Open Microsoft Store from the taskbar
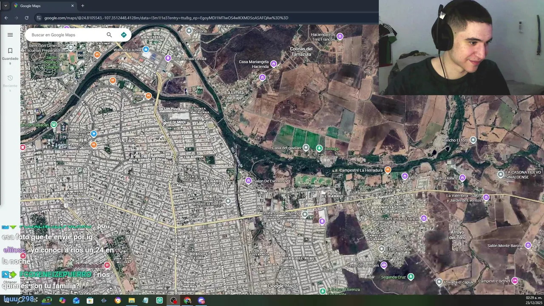 tap(90, 300)
